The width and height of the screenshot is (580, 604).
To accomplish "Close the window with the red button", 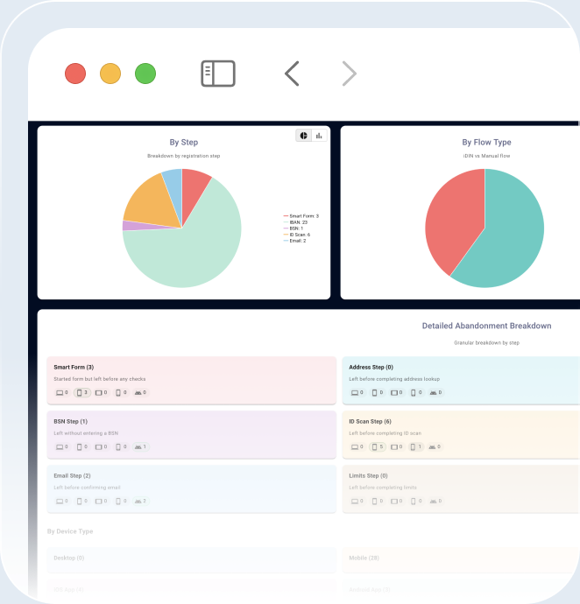I will pos(75,74).
